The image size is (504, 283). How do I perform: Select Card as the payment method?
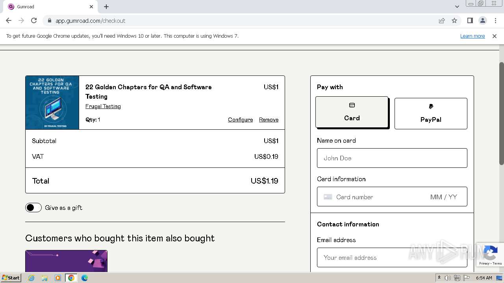click(x=352, y=112)
